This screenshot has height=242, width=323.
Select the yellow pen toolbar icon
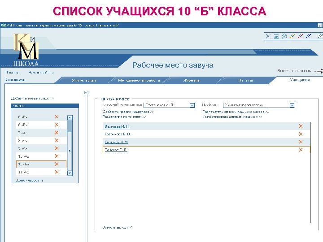pyautogui.click(x=292, y=36)
